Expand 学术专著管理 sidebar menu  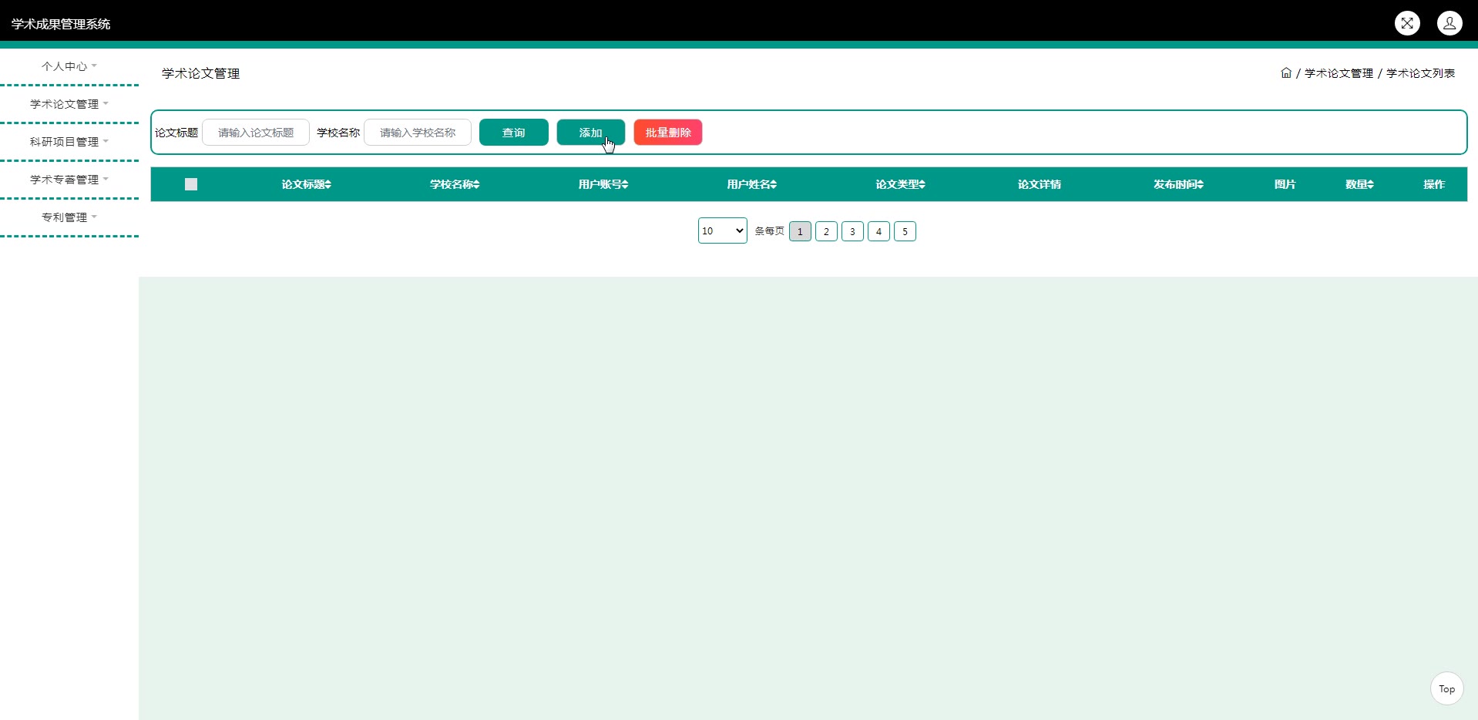pos(69,180)
